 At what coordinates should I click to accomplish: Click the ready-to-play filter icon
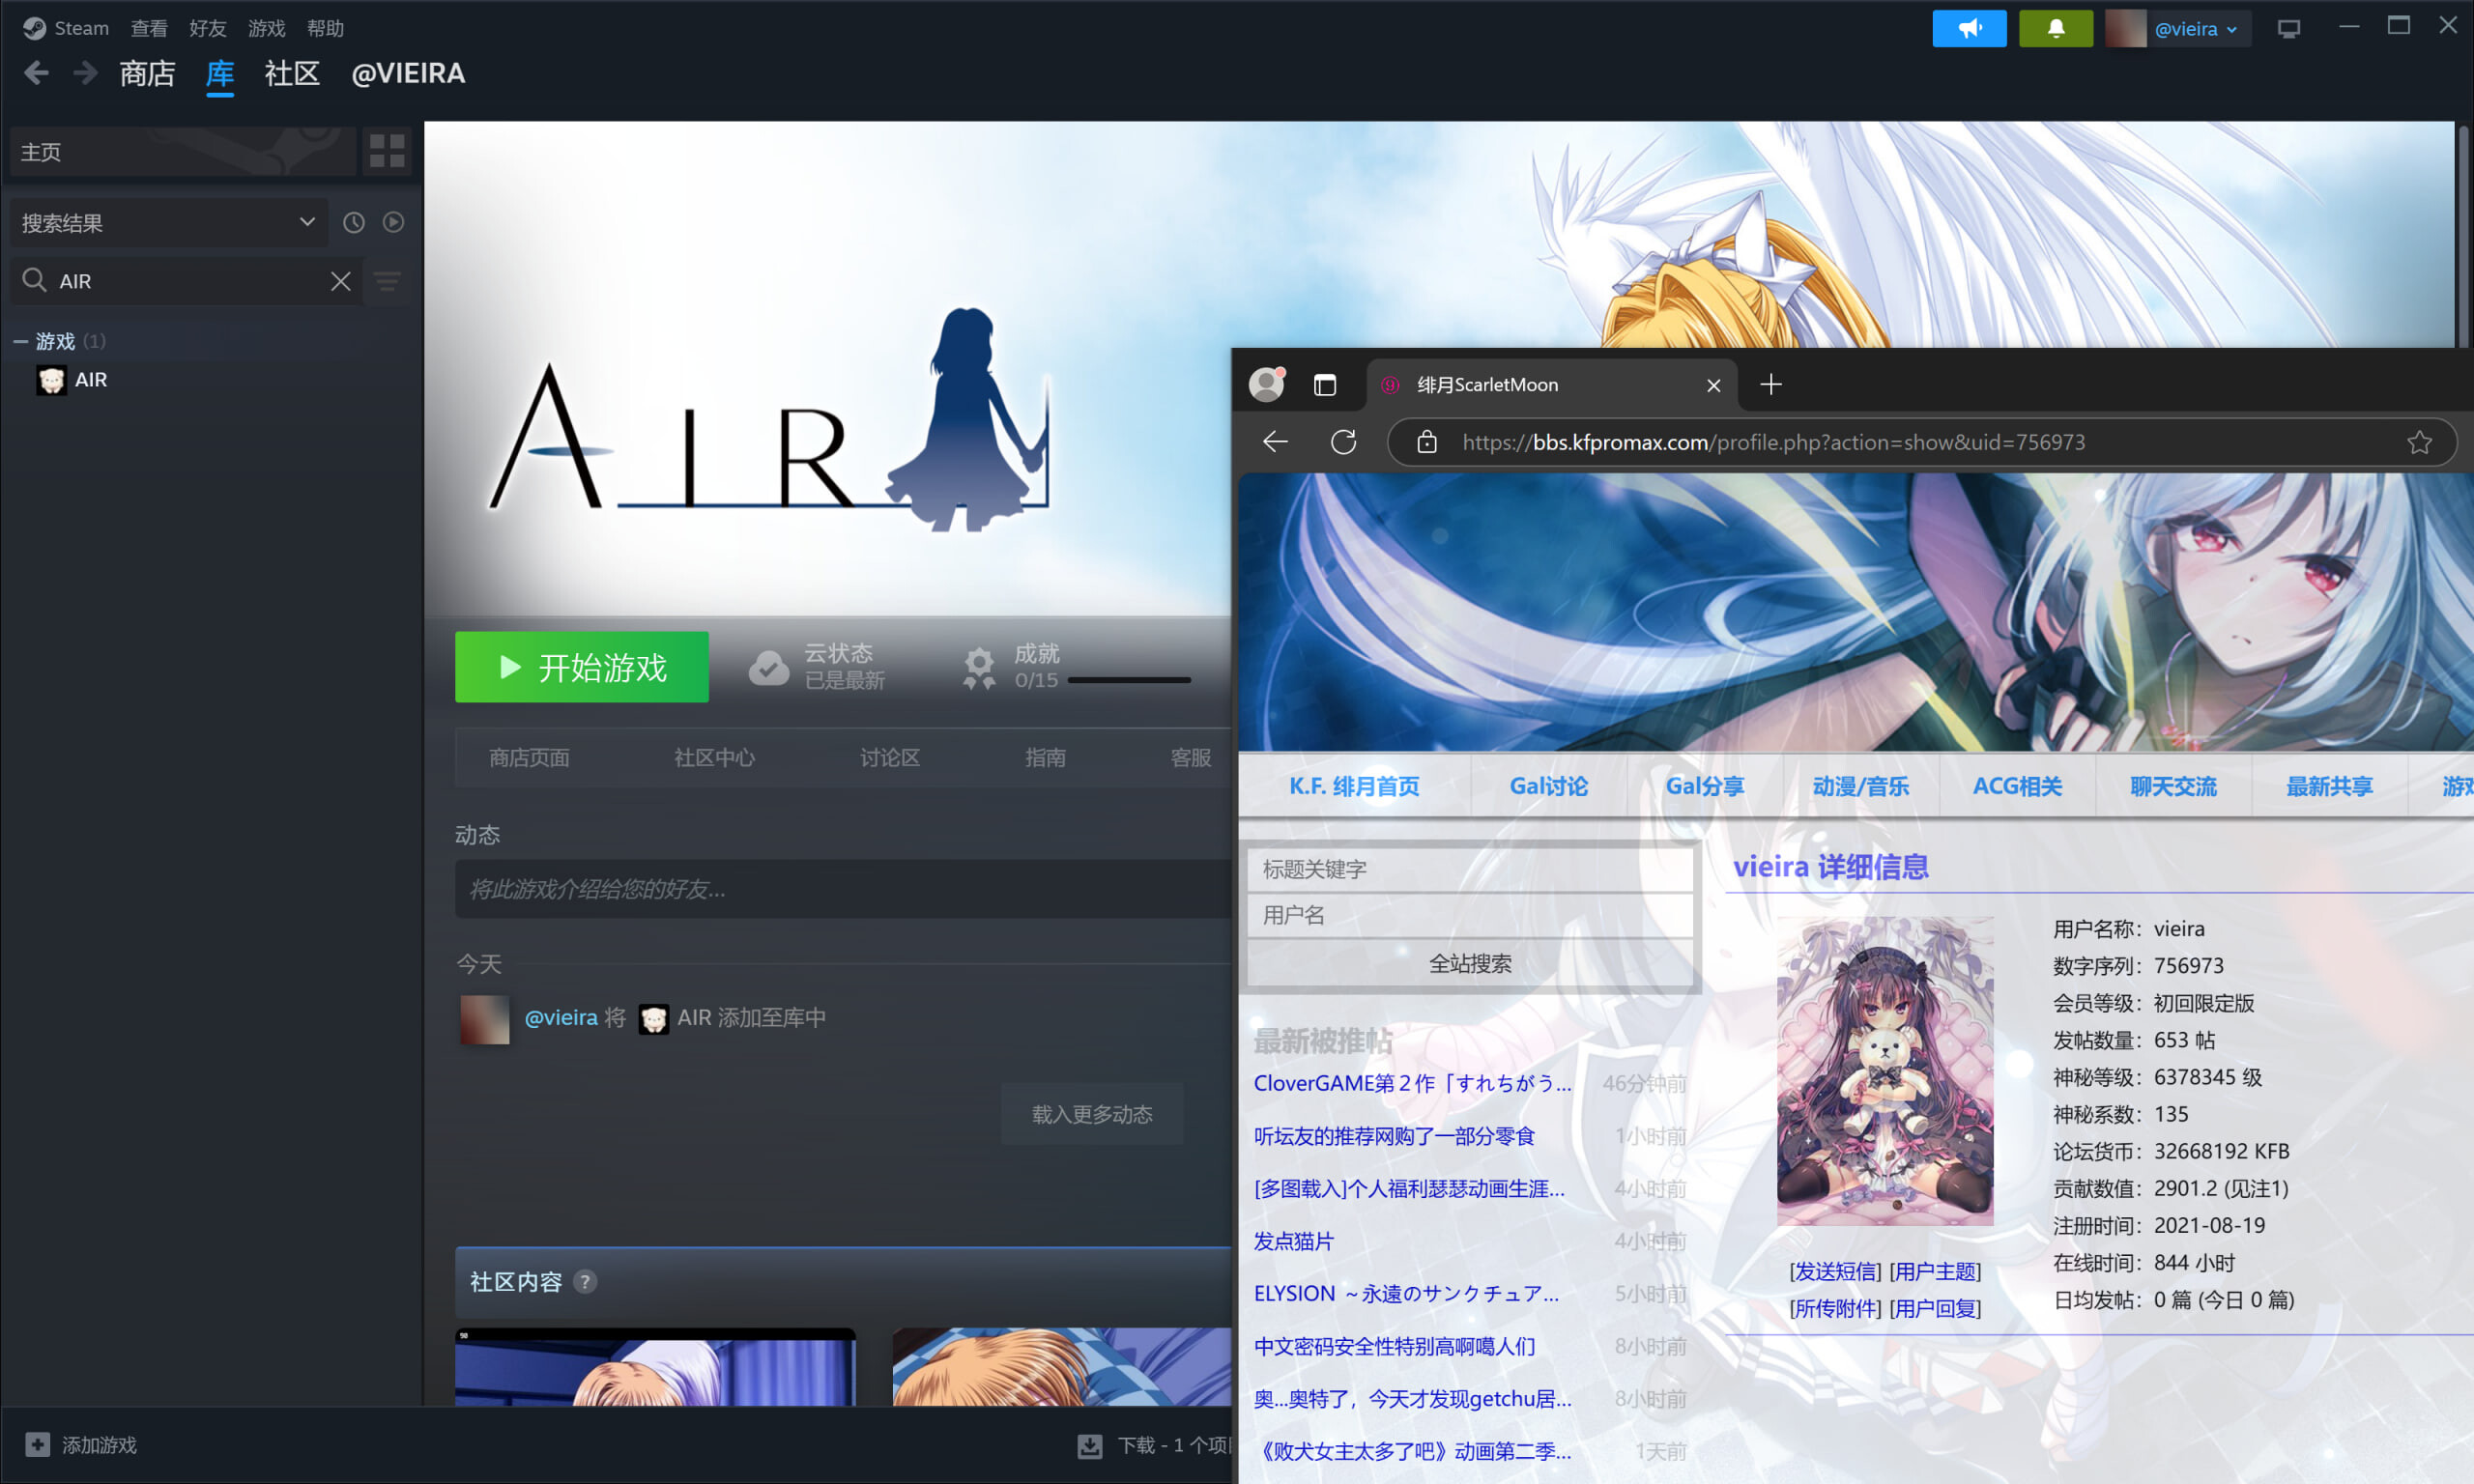tap(393, 222)
